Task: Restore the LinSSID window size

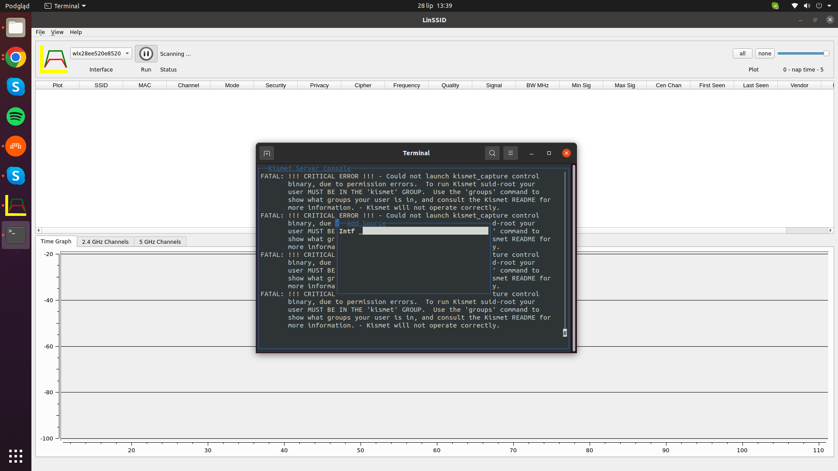Action: [x=815, y=20]
